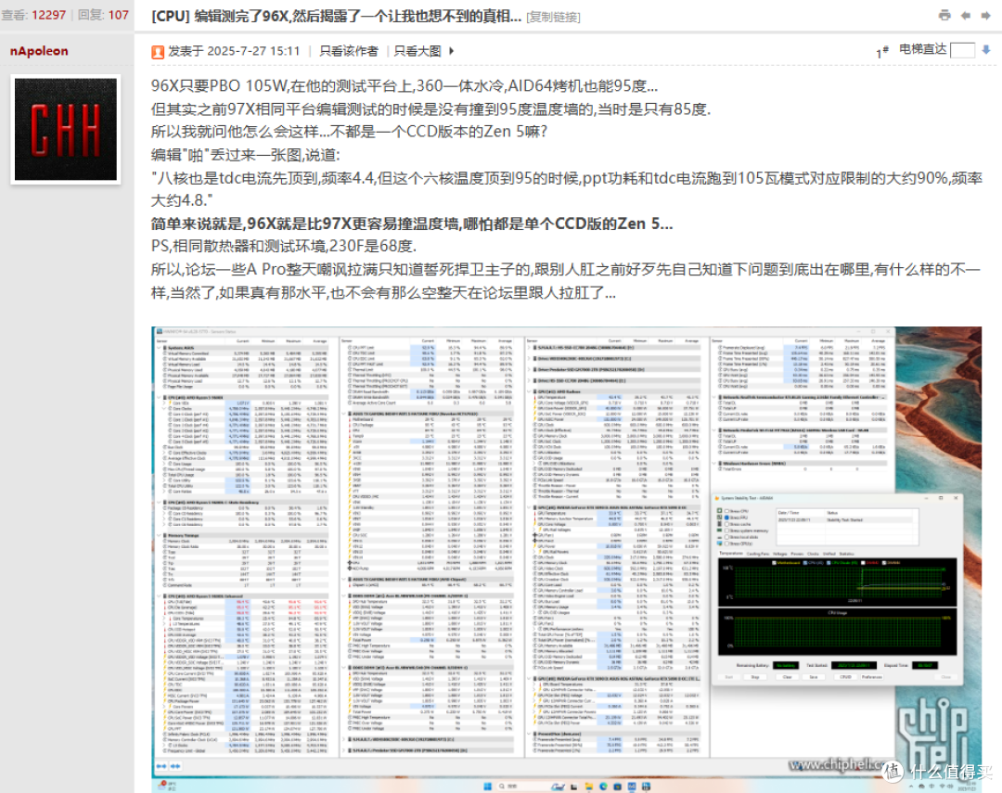Toggle Motherboard legend checkbox on the AIDA64 graph
The image size is (1002, 793).
pyautogui.click(x=775, y=563)
